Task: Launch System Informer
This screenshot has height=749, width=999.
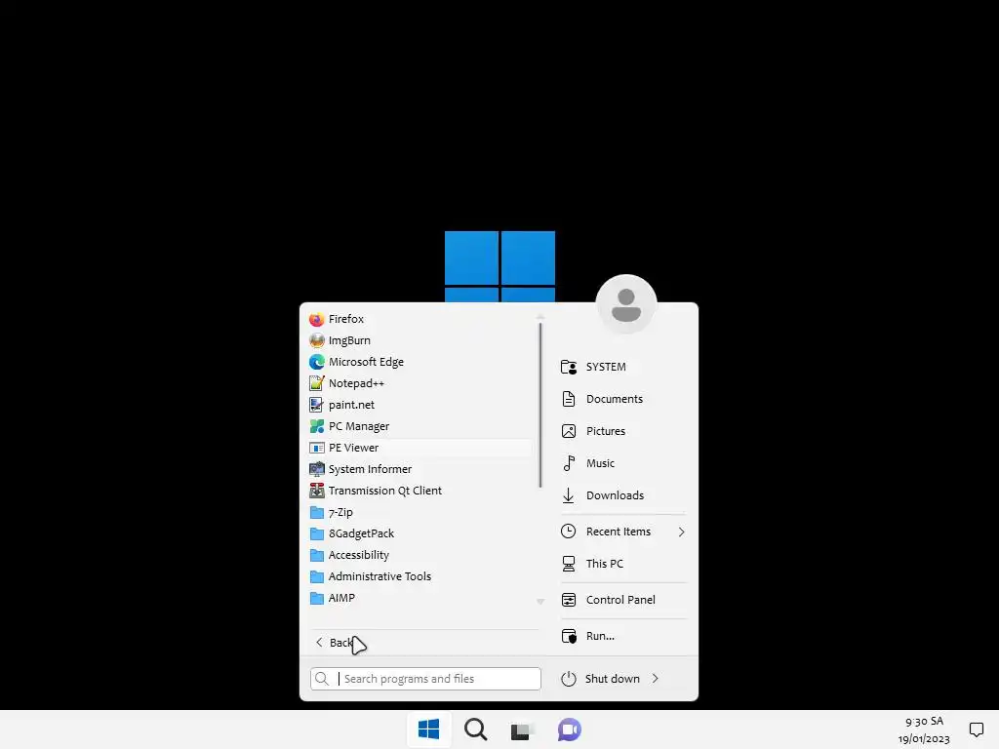Action: (x=420, y=469)
